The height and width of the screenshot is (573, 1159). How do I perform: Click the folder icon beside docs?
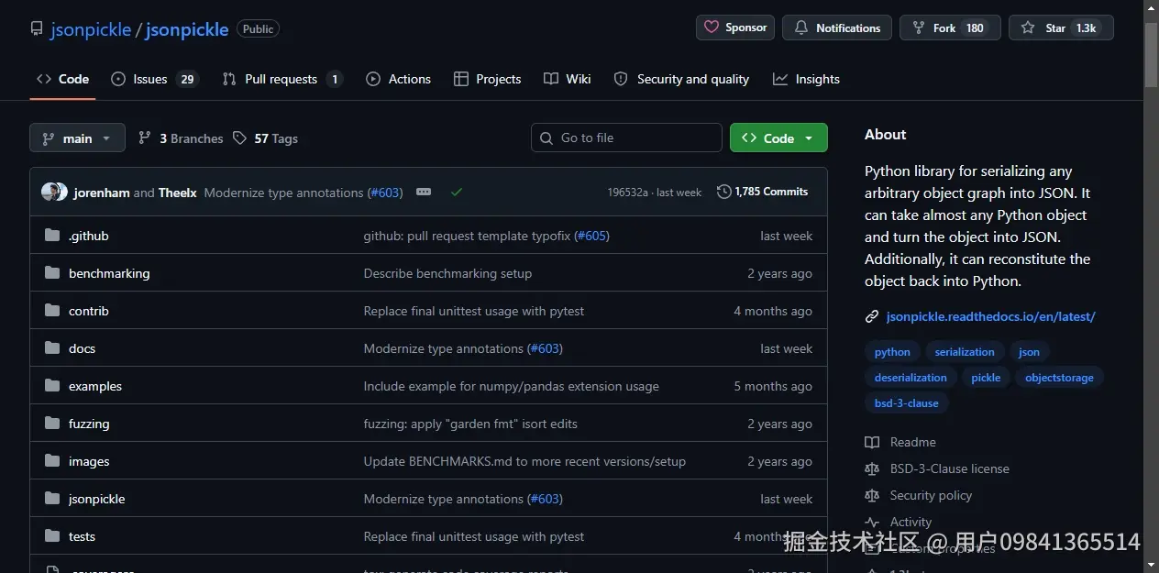(x=52, y=348)
